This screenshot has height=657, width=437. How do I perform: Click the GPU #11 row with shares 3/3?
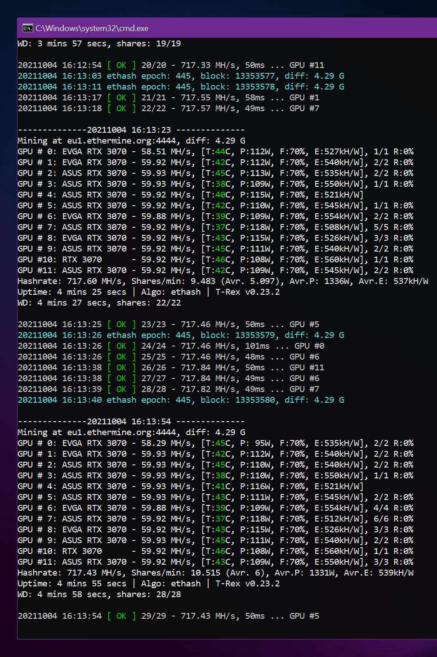[215, 562]
